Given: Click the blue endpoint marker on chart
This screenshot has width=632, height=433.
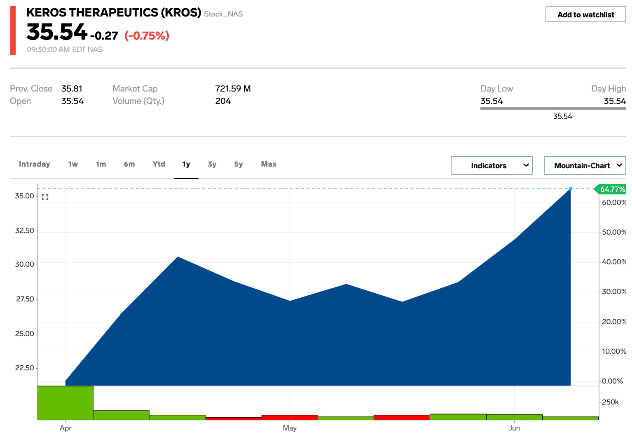Looking at the screenshot, I should (571, 188).
